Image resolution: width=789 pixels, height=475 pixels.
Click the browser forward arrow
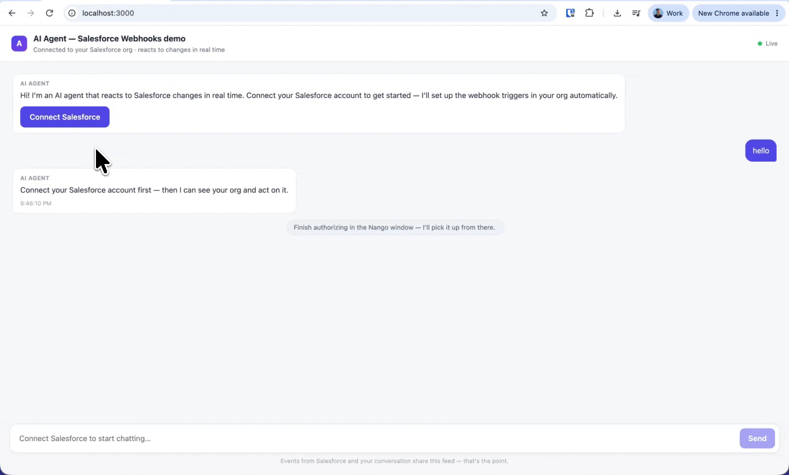(x=30, y=13)
